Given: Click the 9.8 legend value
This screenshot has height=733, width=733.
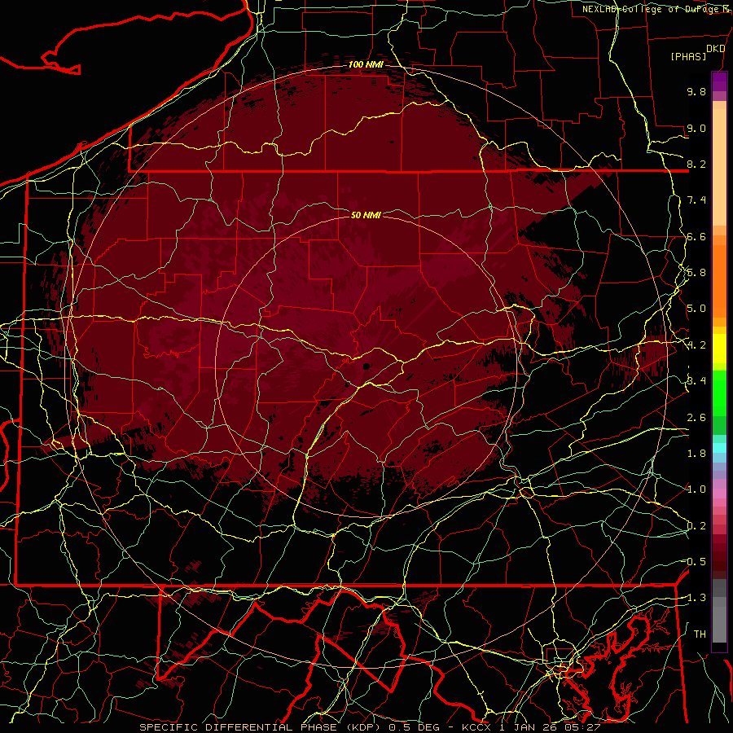Looking at the screenshot, I should point(696,91).
